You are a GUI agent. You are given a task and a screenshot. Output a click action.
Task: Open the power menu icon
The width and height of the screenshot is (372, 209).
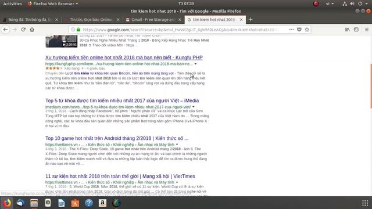[360, 3]
